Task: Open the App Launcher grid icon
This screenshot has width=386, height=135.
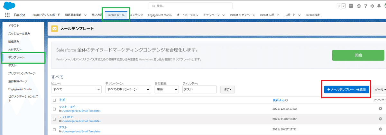Action: click(8, 15)
